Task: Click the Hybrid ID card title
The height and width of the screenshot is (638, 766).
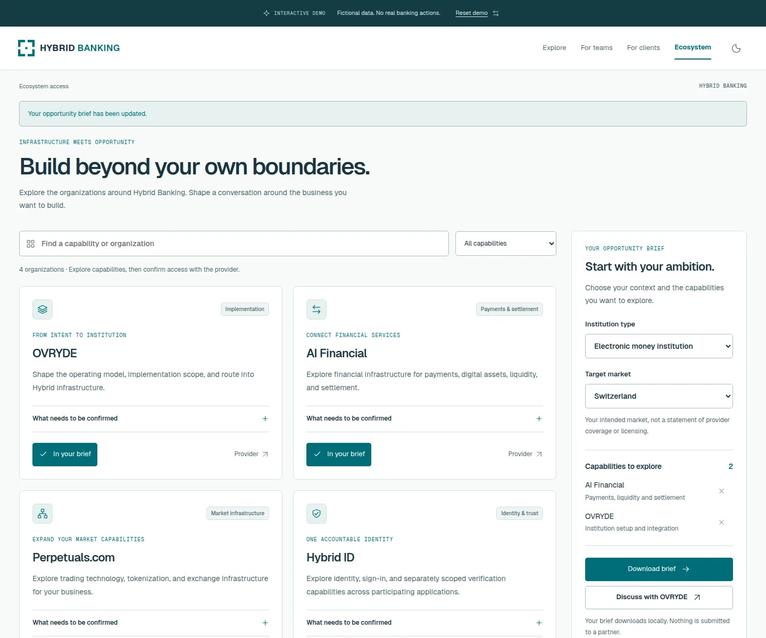Action: (x=330, y=558)
